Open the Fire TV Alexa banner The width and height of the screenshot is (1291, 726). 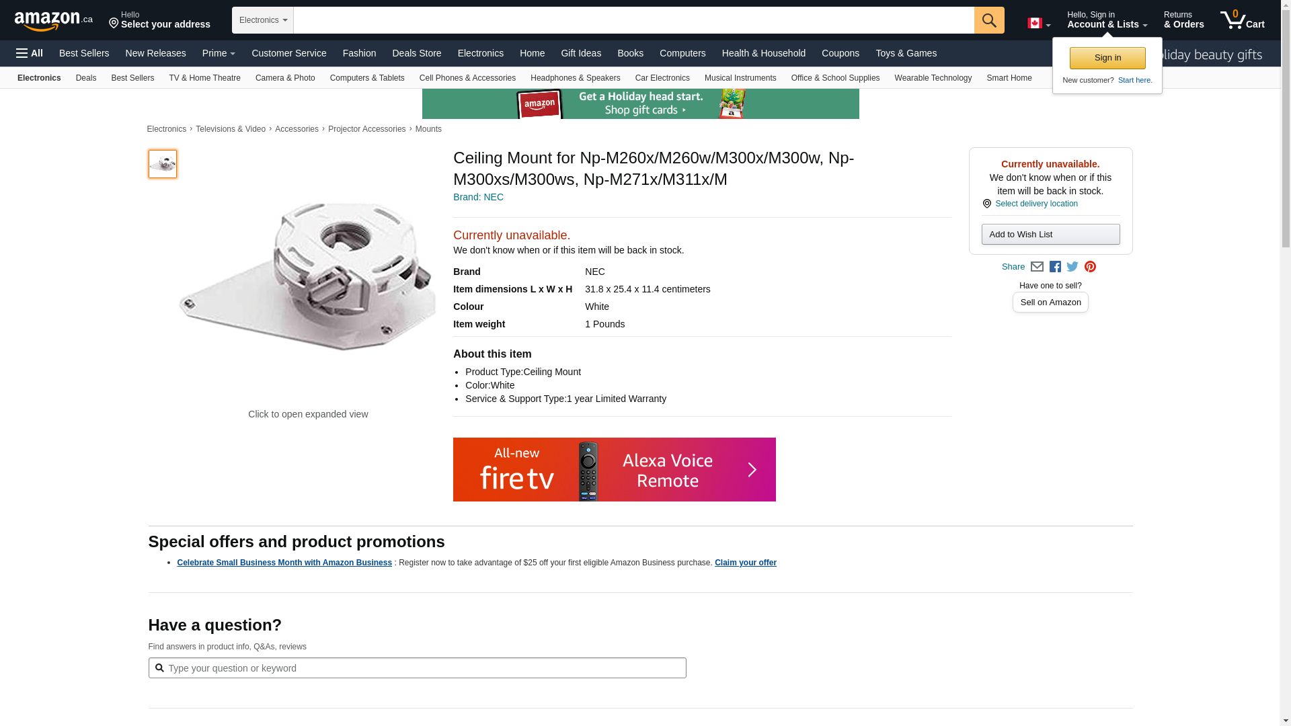tap(614, 469)
